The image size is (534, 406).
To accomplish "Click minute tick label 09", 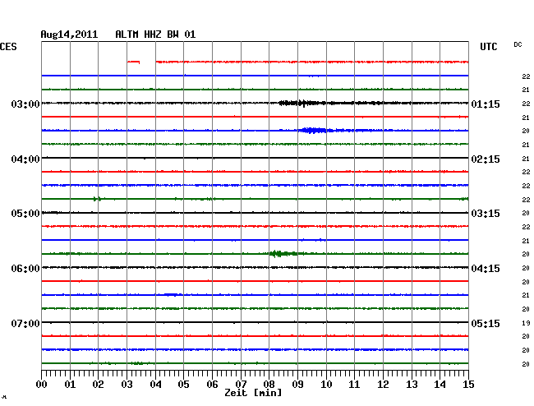I will 297,385.
